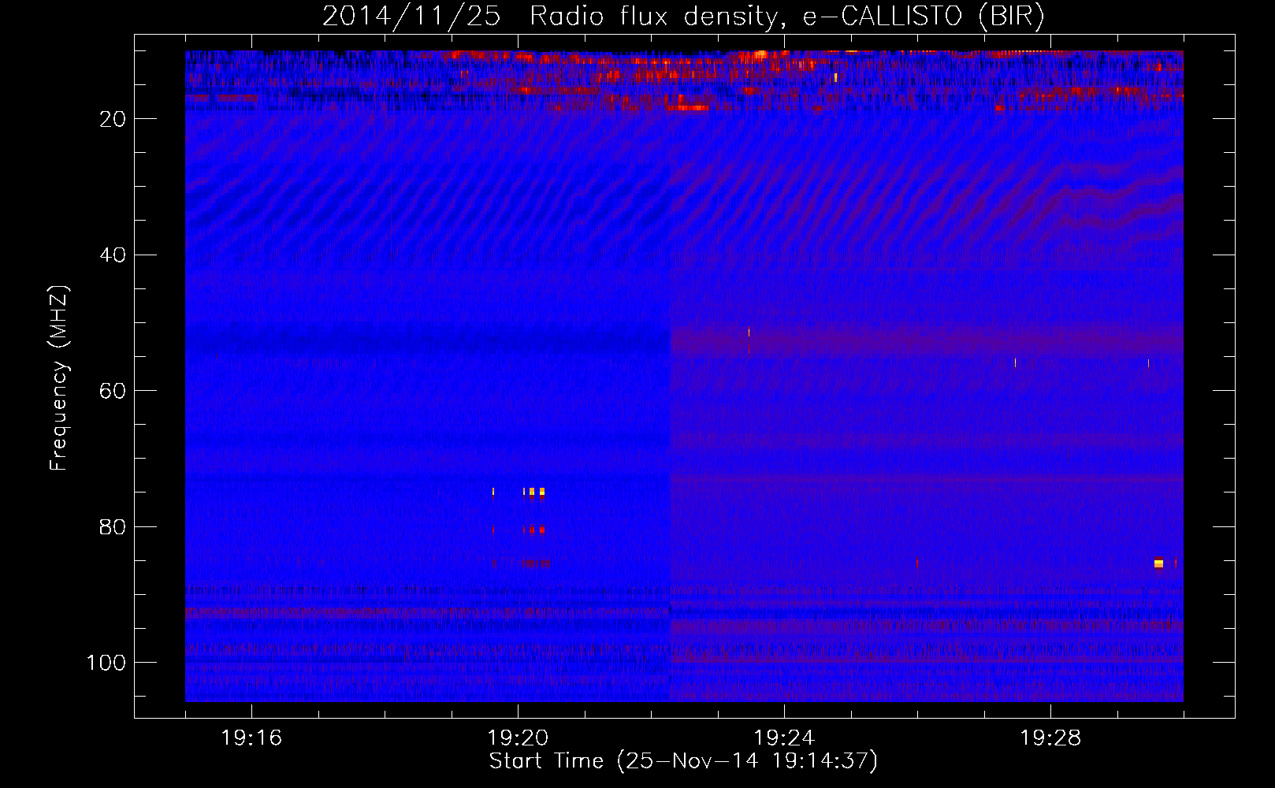
Task: Click the 19:20 time tick label
Action: 518,738
